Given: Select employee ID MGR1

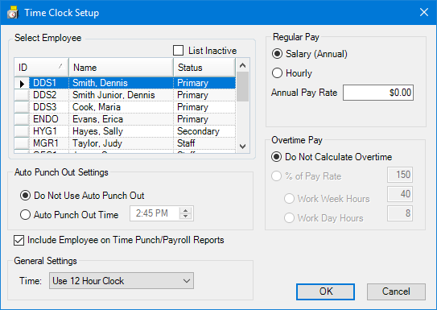Looking at the screenshot, I should point(46,143).
